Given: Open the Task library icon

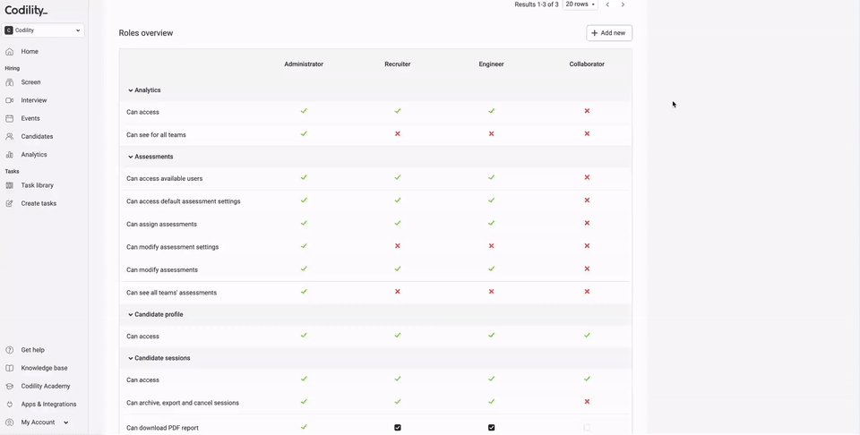Looking at the screenshot, I should click(x=9, y=185).
